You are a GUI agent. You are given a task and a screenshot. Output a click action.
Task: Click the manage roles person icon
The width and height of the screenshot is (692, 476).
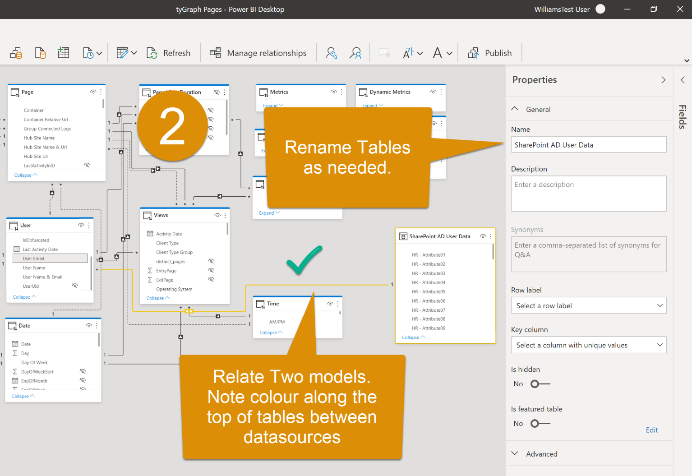click(332, 53)
